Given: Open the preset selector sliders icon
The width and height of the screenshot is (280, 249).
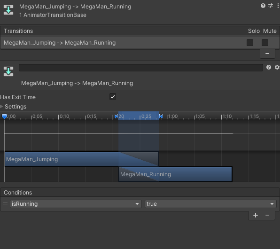Looking at the screenshot, I should [271, 6].
